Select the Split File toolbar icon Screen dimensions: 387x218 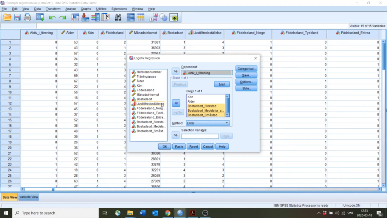pyautogui.click(x=130, y=17)
